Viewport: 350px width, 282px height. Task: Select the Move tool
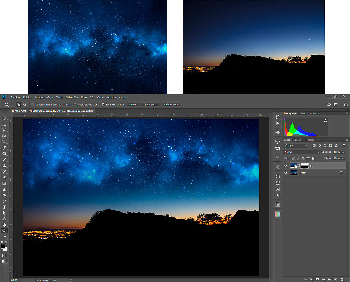[4, 118]
